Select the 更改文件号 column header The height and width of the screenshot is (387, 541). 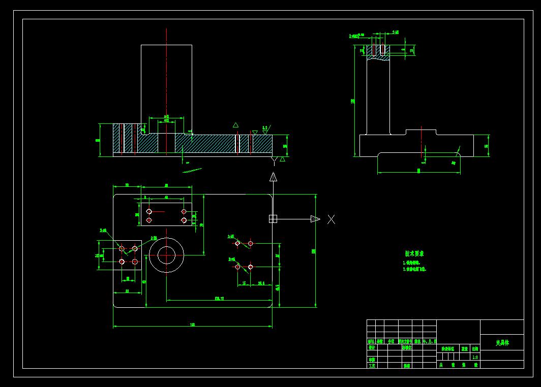(405, 341)
